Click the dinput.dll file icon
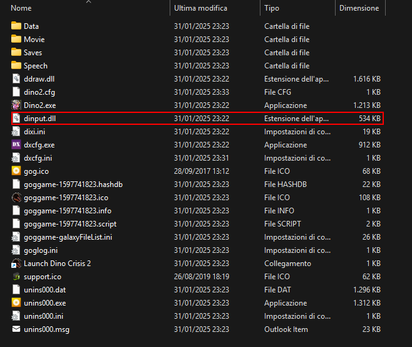The image size is (412, 347). point(16,118)
